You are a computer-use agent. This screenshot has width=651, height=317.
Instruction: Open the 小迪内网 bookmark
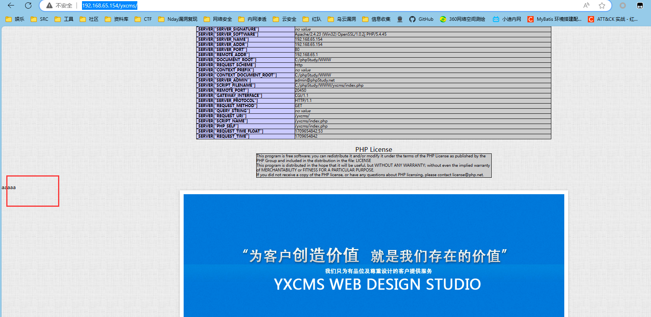(507, 19)
